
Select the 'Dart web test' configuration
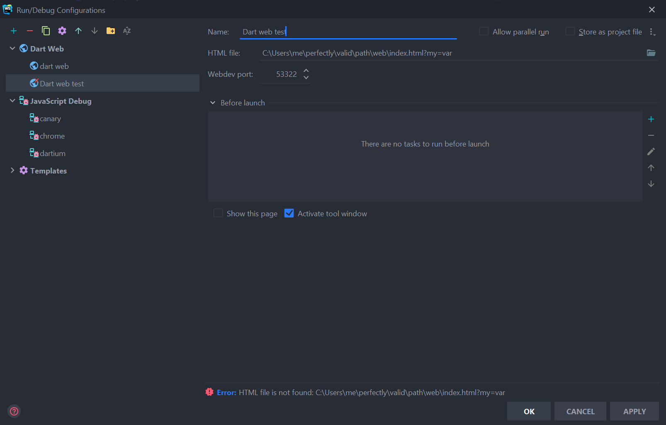(x=102, y=83)
